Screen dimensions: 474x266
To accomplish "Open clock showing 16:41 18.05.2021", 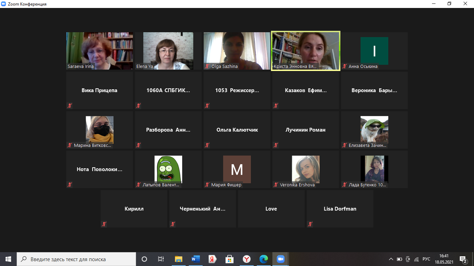I will pos(444,259).
